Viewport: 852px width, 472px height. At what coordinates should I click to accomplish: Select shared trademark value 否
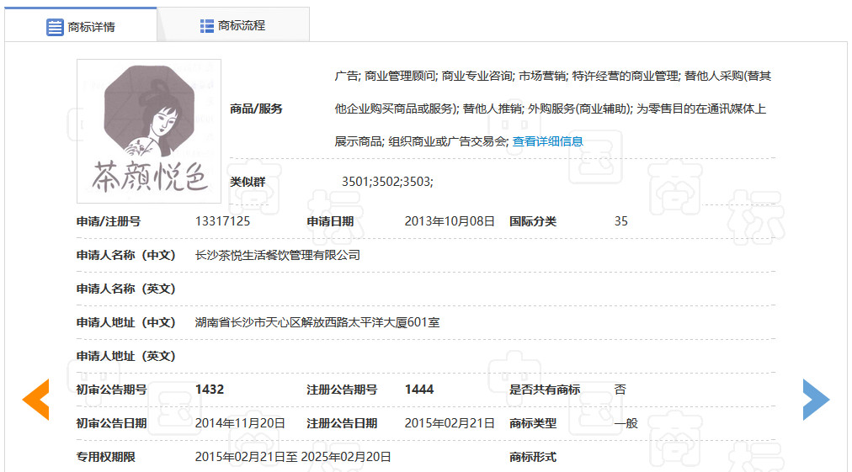pos(620,390)
